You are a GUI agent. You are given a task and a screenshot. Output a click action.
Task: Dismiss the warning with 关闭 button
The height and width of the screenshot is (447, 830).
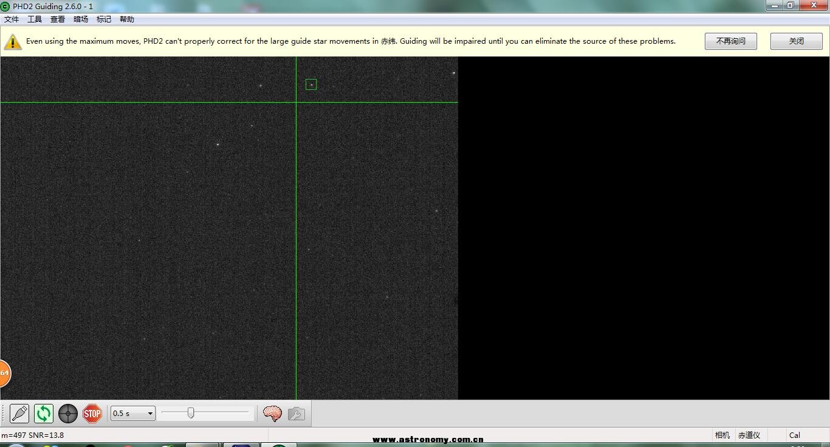click(x=797, y=41)
